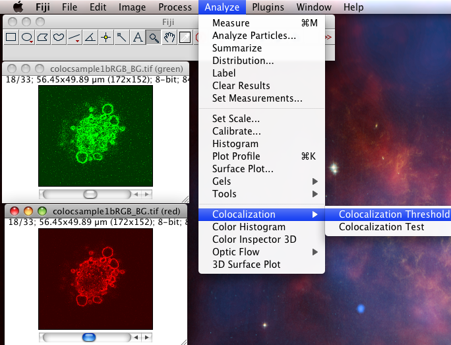Open the Apple system menu
Image resolution: width=451 pixels, height=345 pixels.
tap(18, 7)
